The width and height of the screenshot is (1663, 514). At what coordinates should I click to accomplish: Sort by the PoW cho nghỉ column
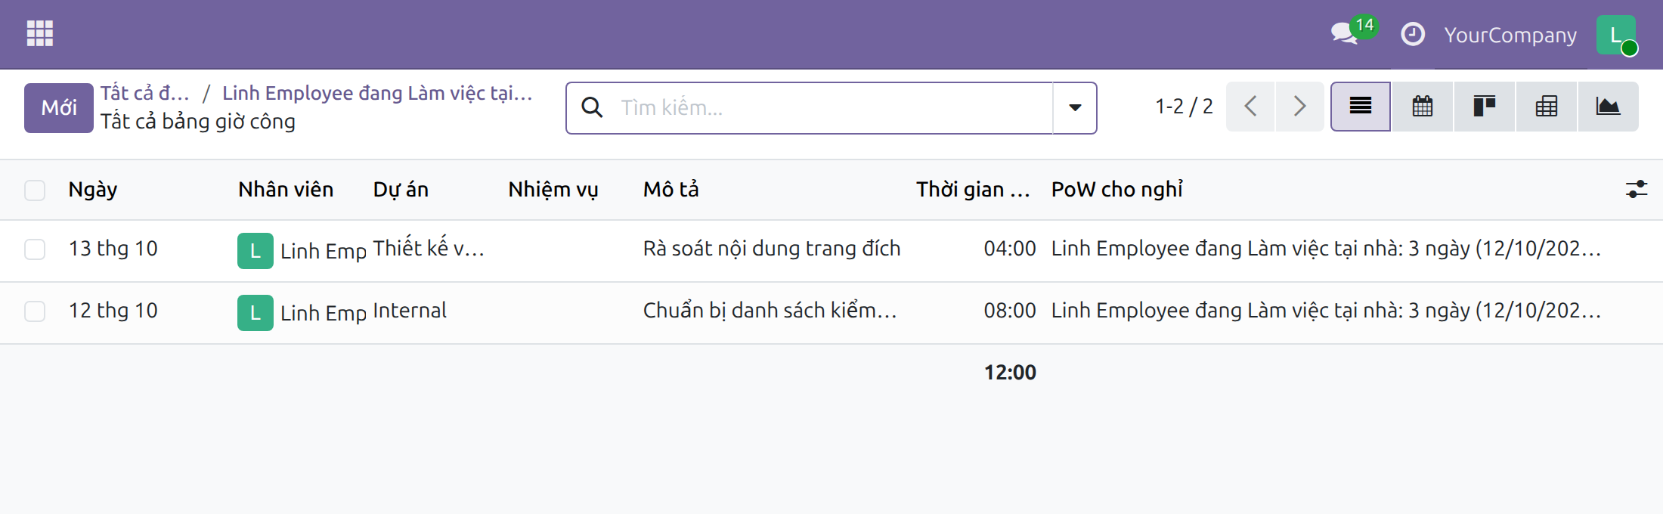(x=1117, y=190)
